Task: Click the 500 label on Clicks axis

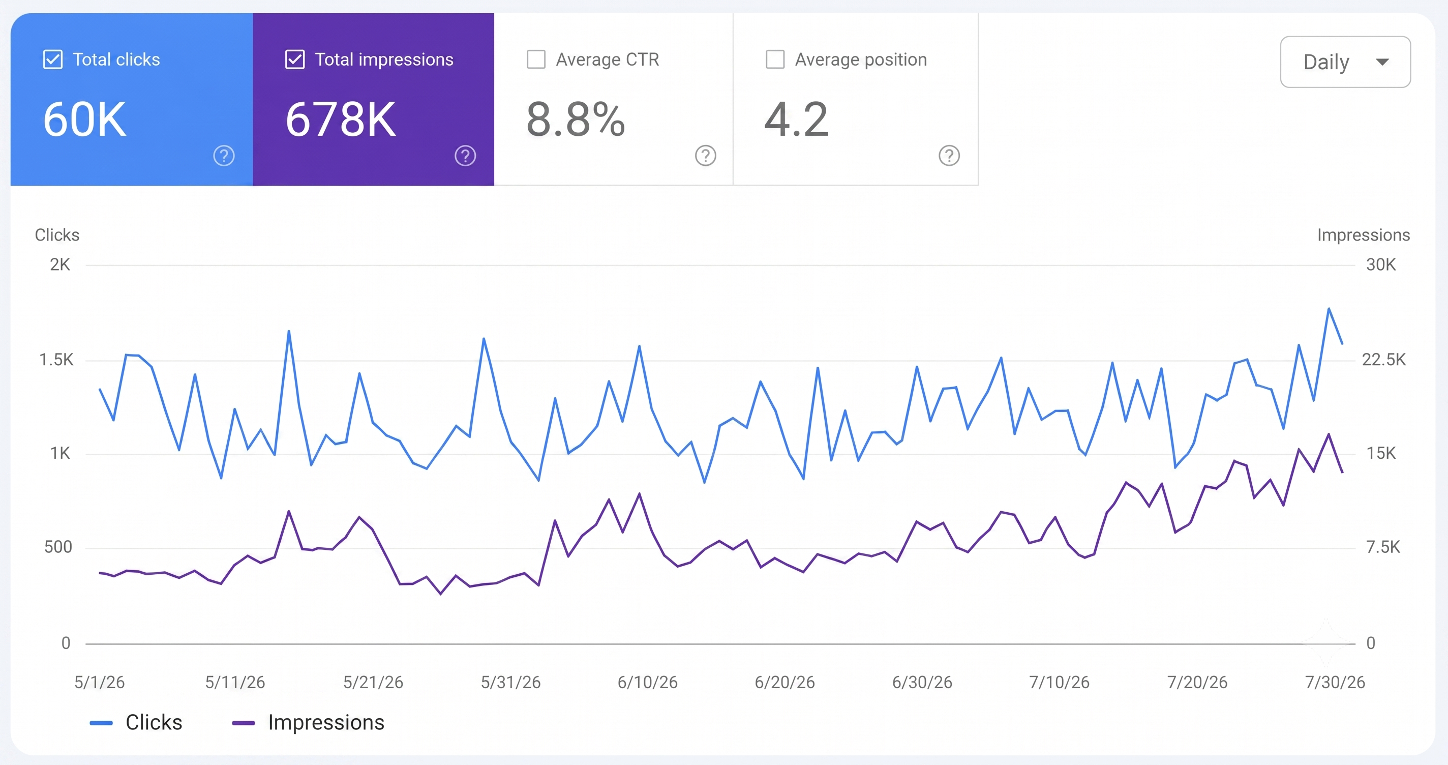Action: [58, 547]
